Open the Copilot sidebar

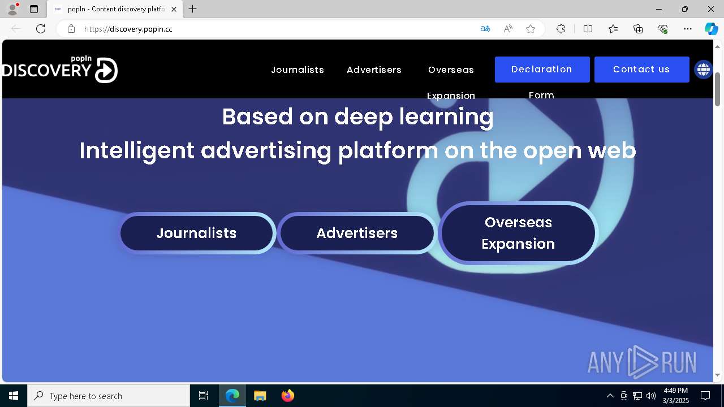coord(711,29)
